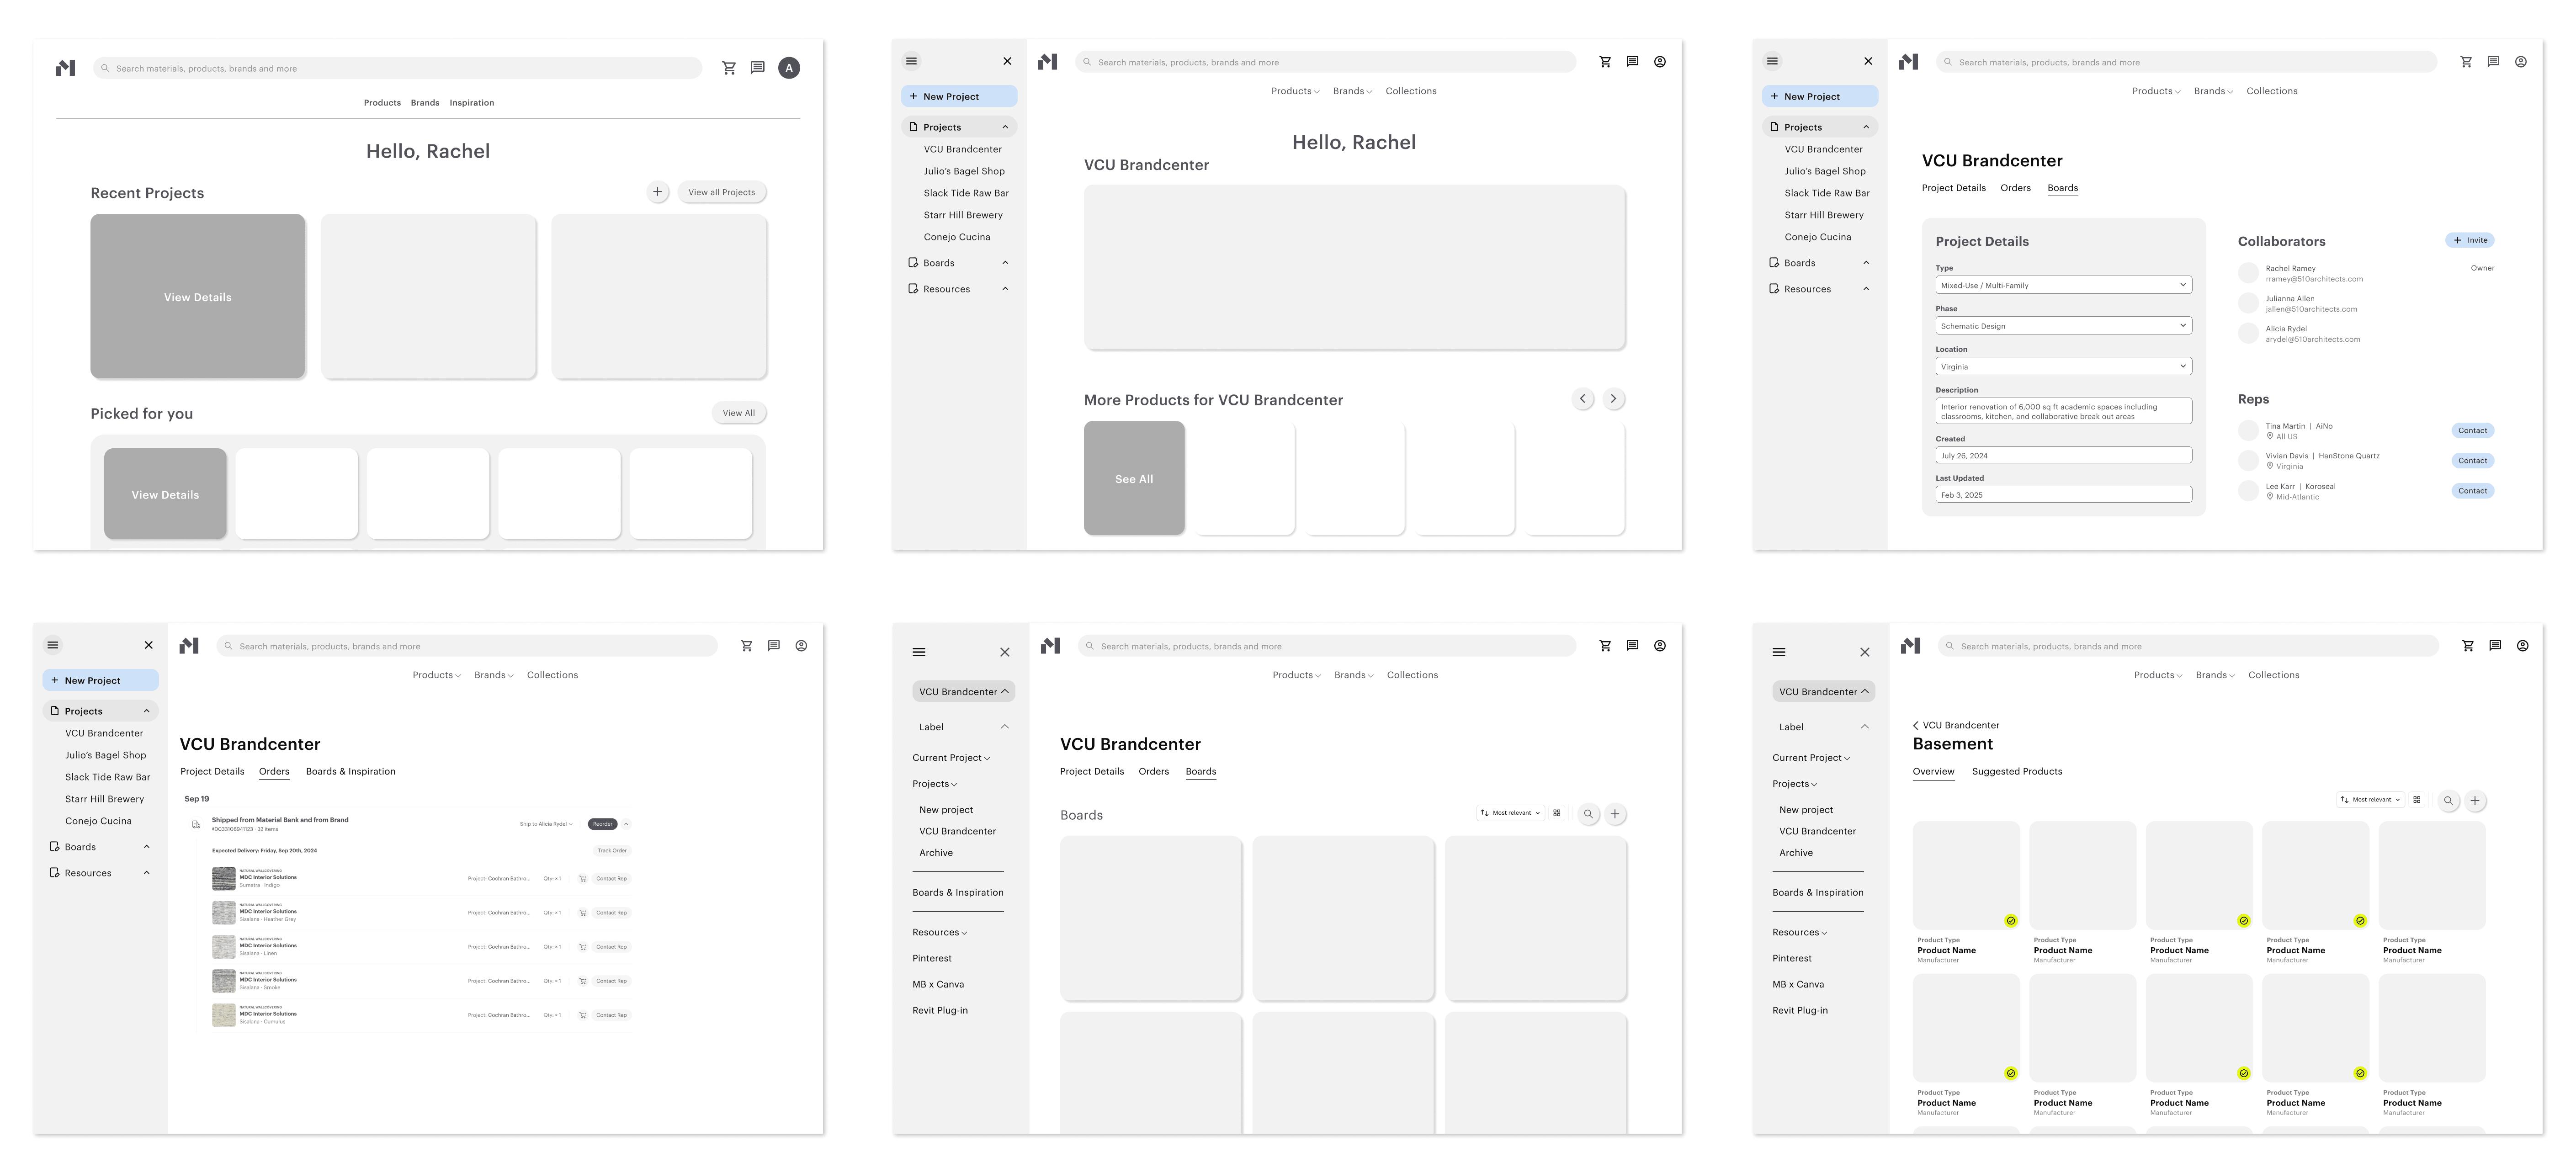2576x1173 pixels.
Task: Collapse the order using chevron beside Reorder
Action: (x=626, y=825)
